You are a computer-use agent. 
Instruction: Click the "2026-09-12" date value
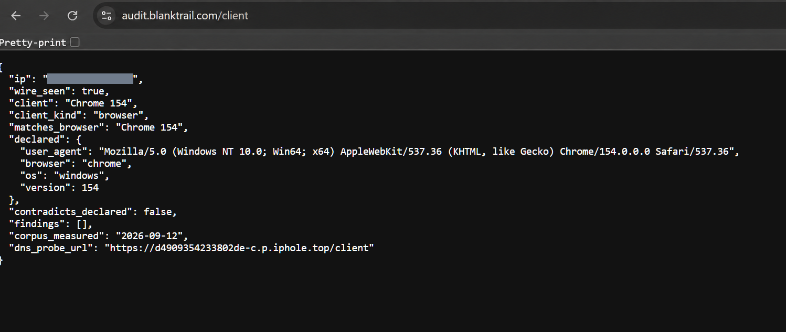[148, 236]
